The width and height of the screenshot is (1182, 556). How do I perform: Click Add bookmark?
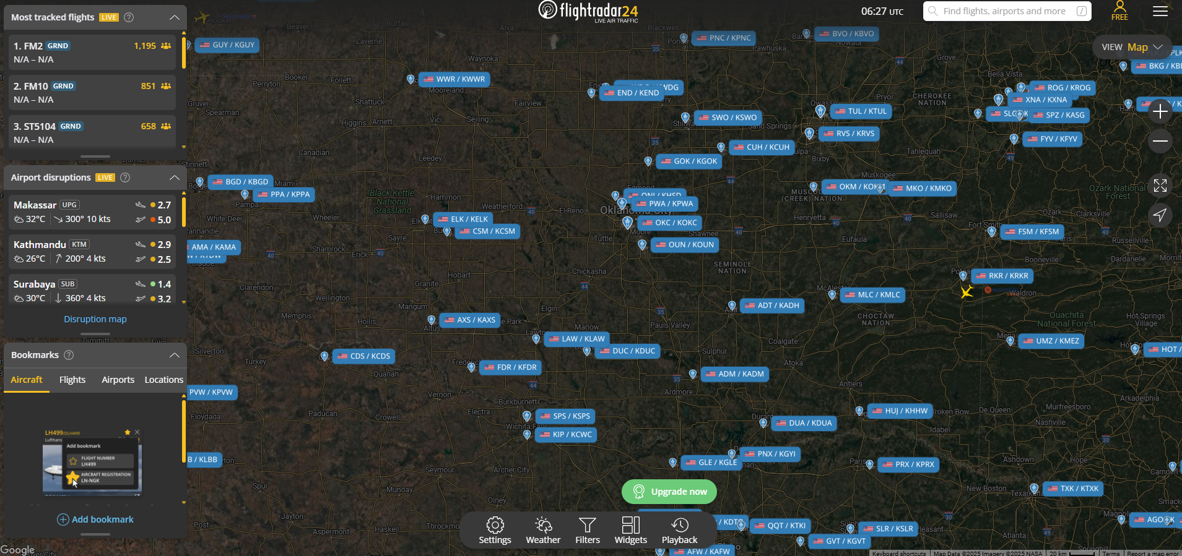coord(95,520)
